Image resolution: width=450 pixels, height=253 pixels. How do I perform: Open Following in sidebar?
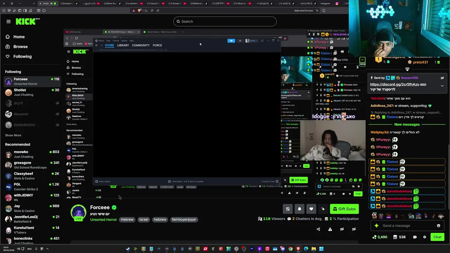[18, 57]
